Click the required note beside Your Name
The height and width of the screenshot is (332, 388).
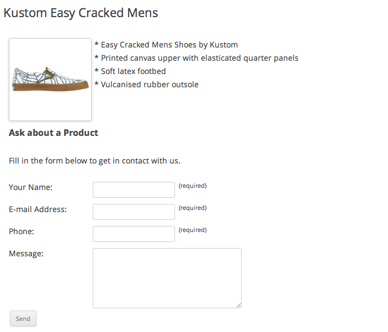click(x=193, y=186)
